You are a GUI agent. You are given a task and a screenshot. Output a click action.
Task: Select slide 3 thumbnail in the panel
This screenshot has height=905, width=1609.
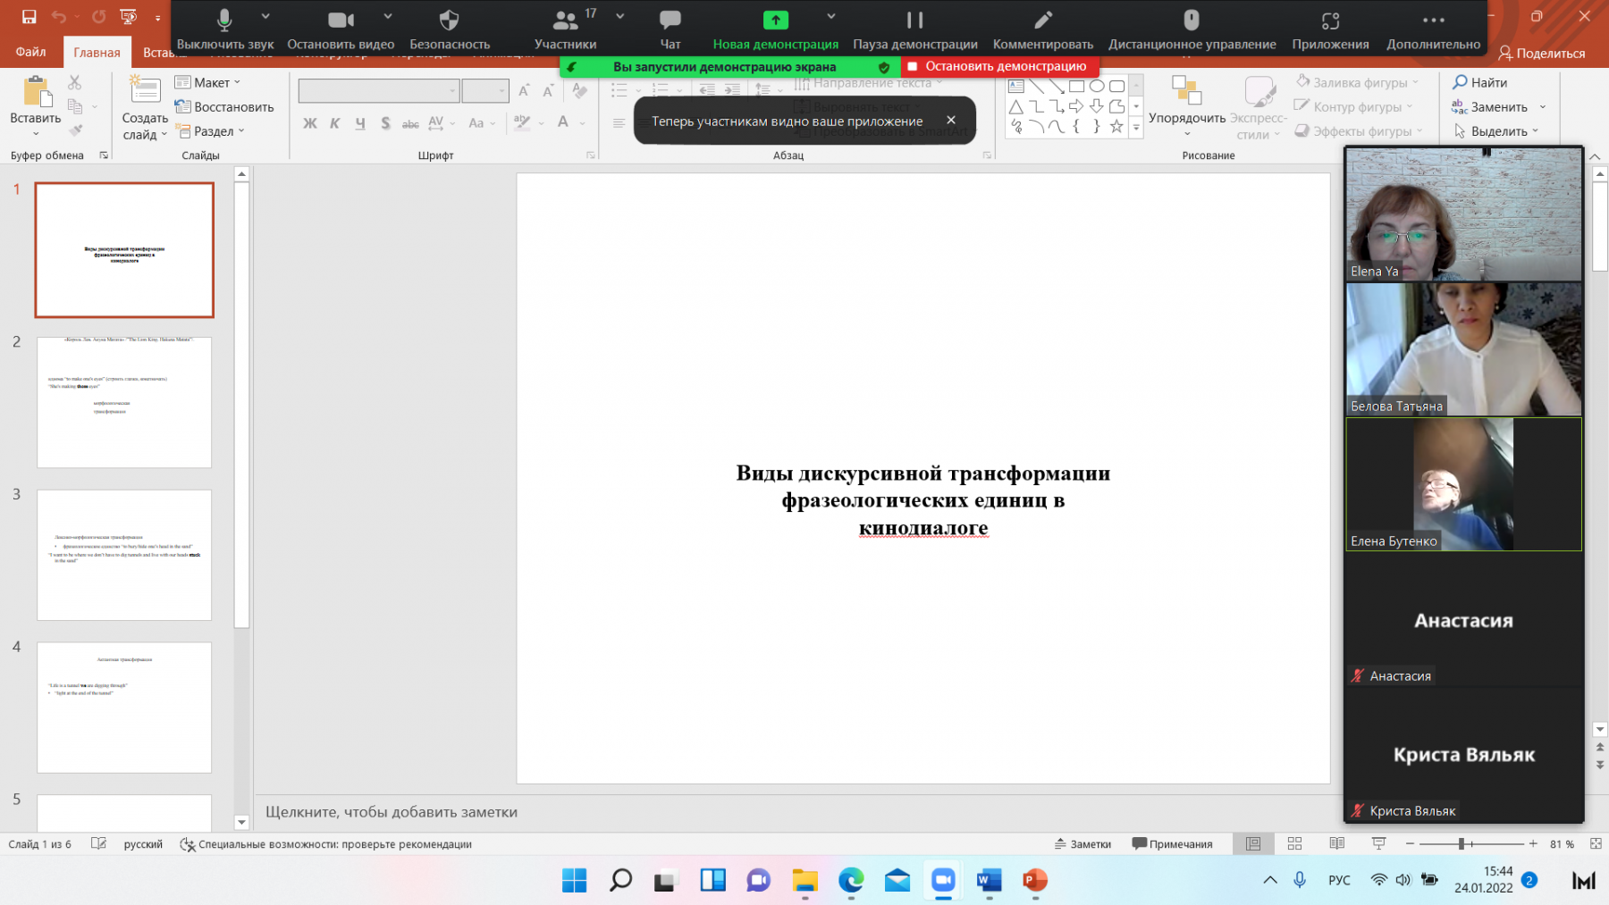(x=124, y=555)
